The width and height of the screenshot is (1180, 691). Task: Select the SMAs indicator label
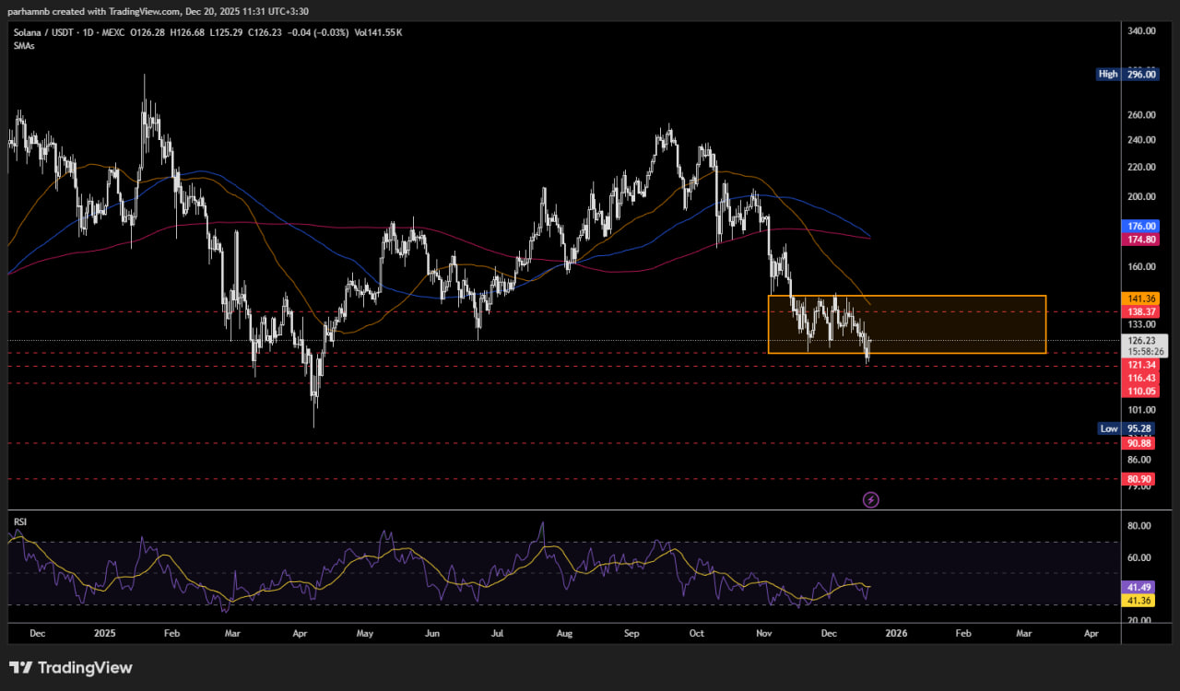point(25,45)
